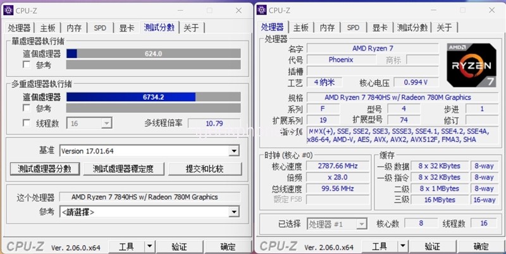This screenshot has width=506, height=254.
Task: Click the CPU-Z icon in left window title bar
Action: point(11,10)
